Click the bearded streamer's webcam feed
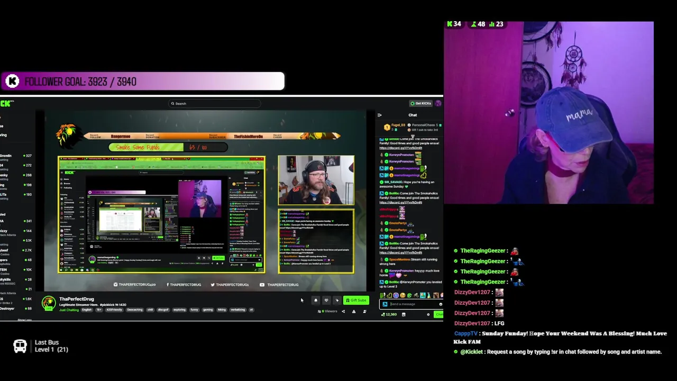677x381 pixels. click(x=316, y=180)
